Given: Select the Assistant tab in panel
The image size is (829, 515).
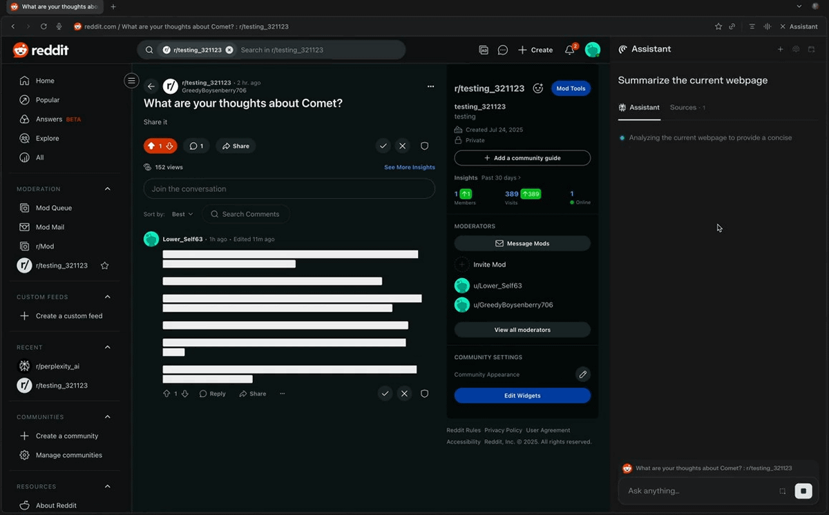Looking at the screenshot, I should [639, 108].
